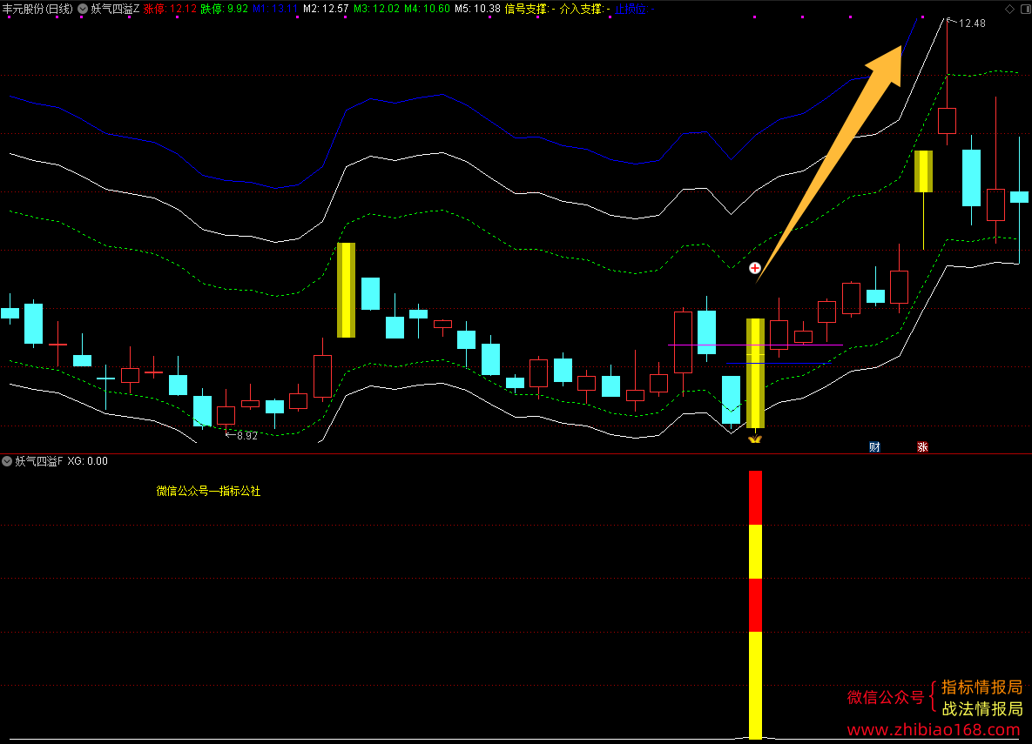The height and width of the screenshot is (744, 1032).
Task: Click the yellow signal icon below the highlighted candle
Action: point(755,438)
